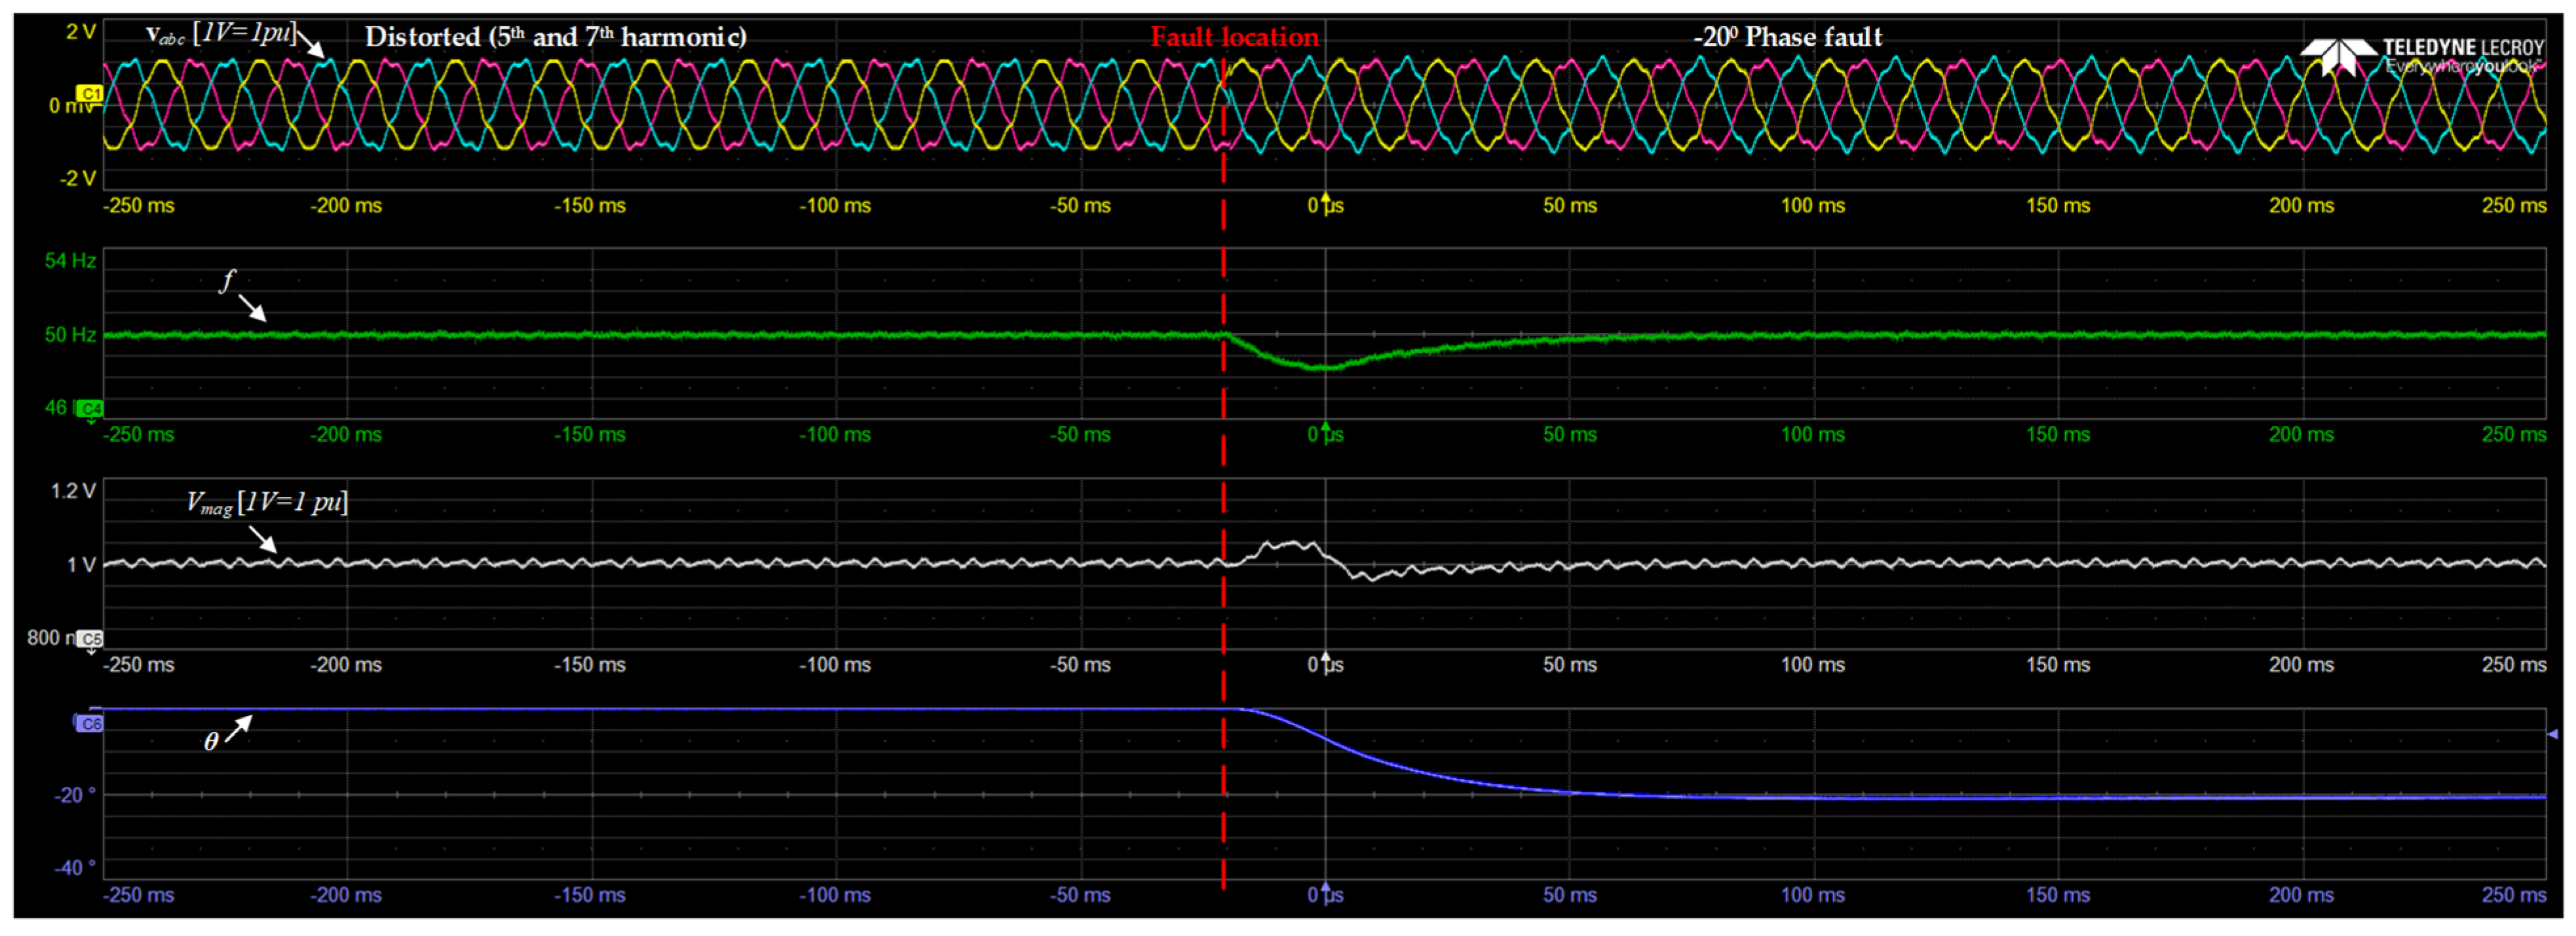
Task: Click the -20 ° axis label
Action: pyautogui.click(x=75, y=795)
